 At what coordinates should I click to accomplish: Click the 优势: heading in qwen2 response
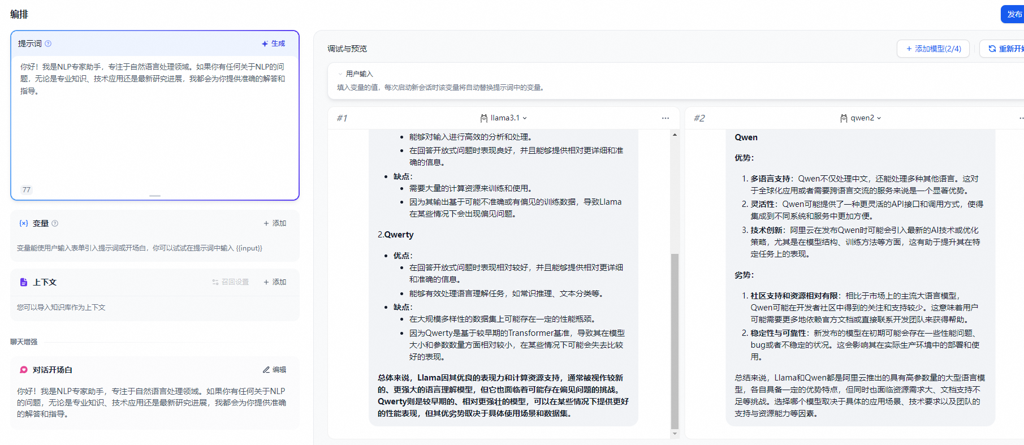pos(744,158)
